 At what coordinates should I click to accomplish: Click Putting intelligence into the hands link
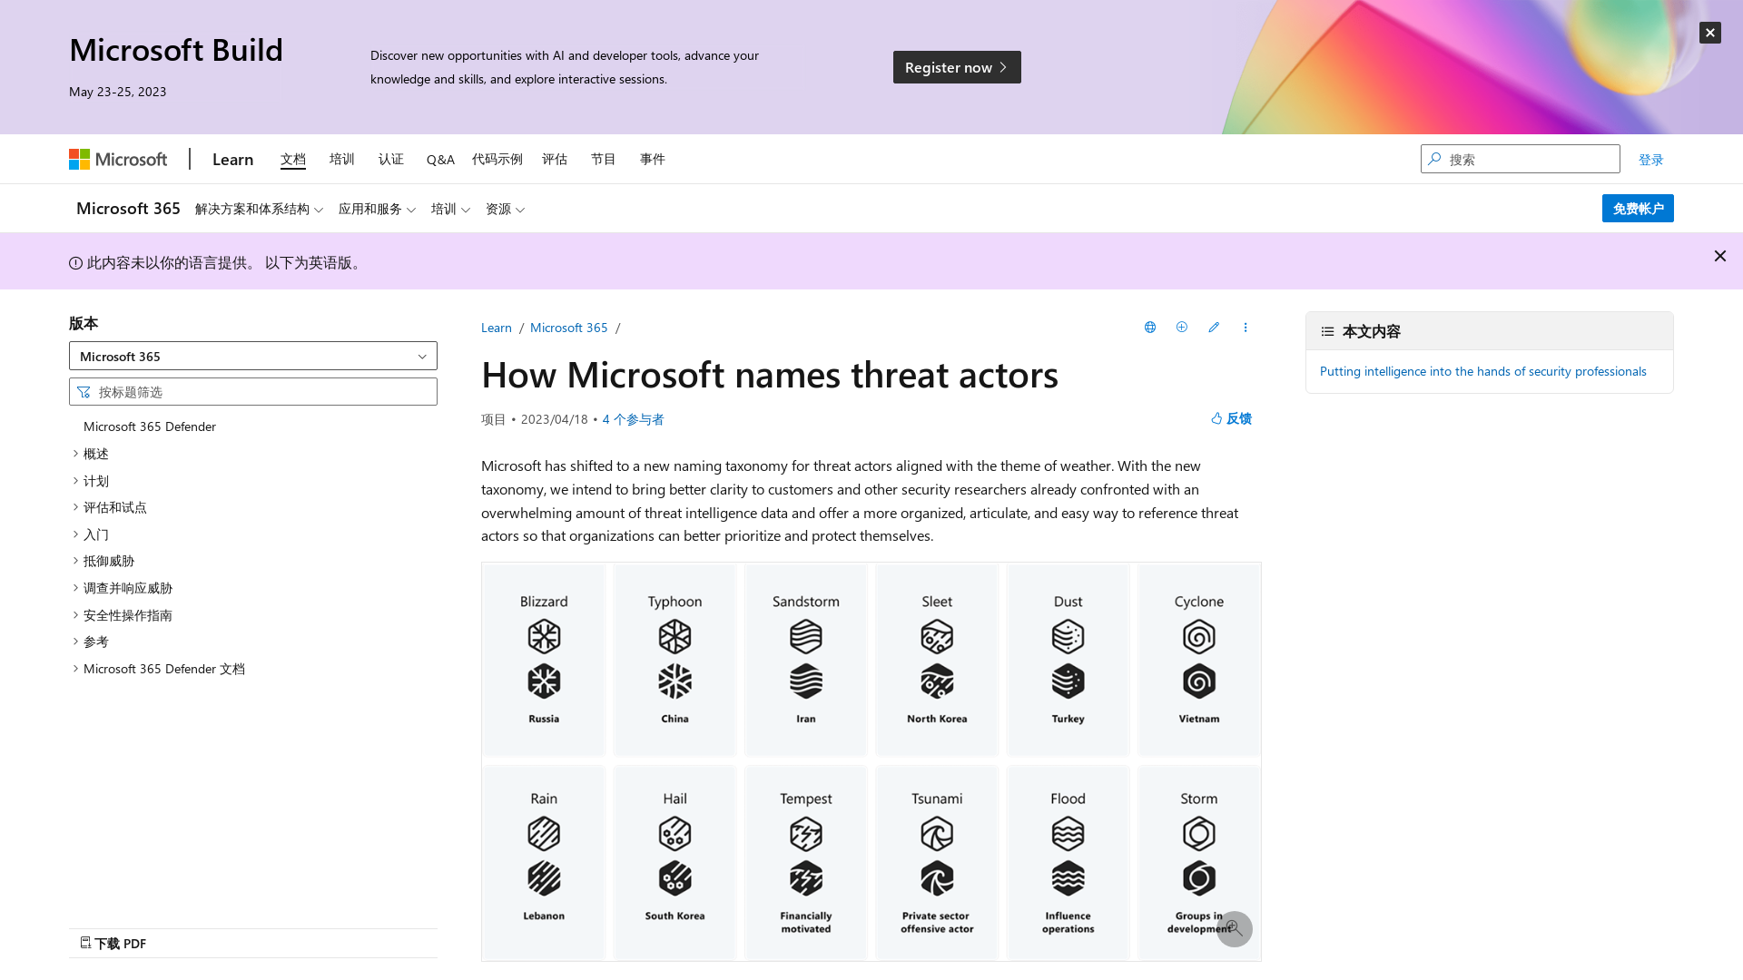tap(1482, 371)
